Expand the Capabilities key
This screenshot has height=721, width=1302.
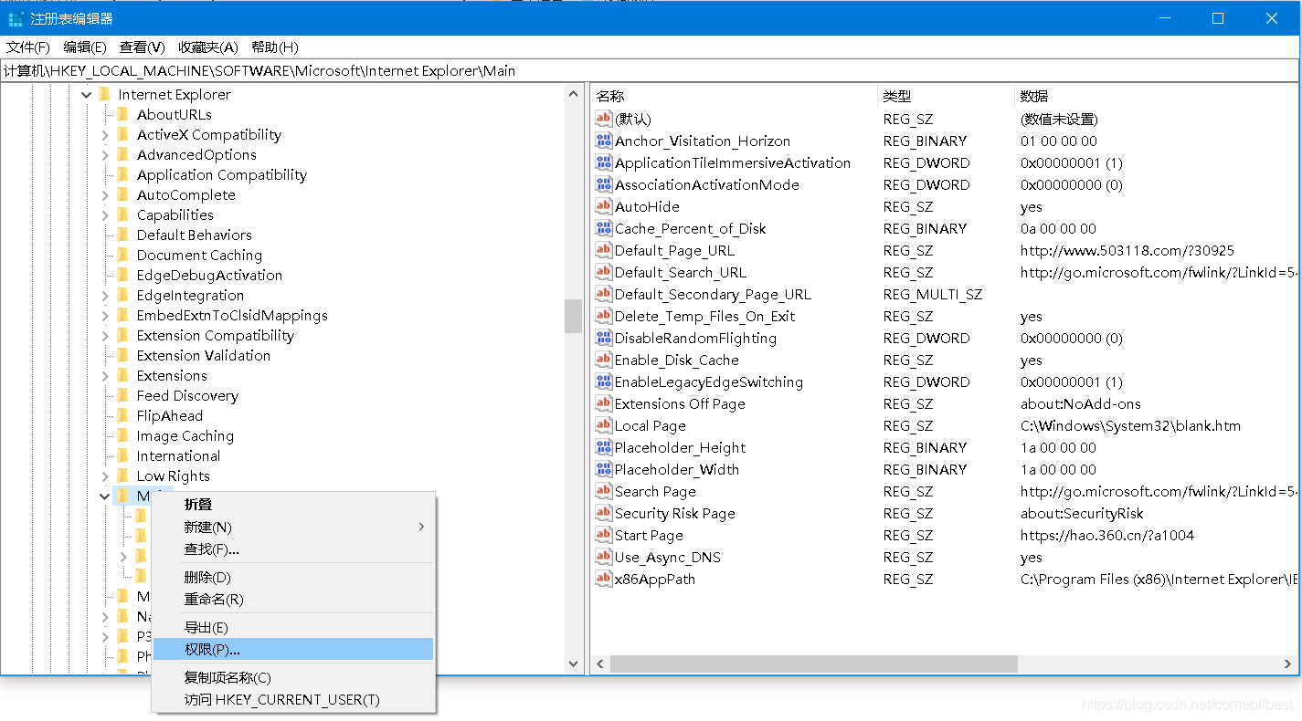pyautogui.click(x=105, y=214)
